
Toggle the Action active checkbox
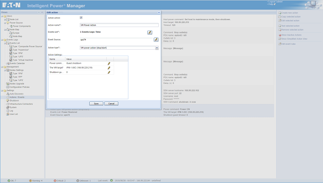pos(81,18)
